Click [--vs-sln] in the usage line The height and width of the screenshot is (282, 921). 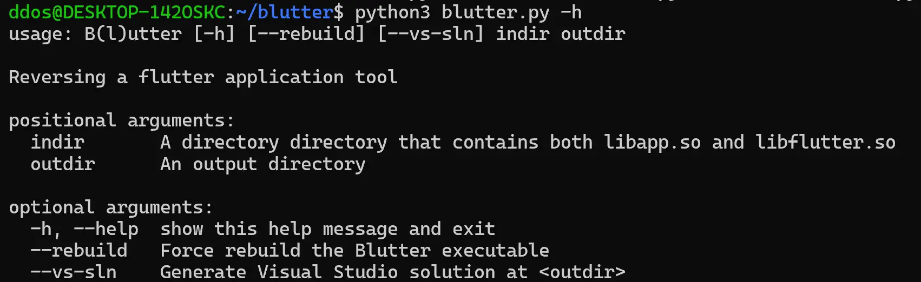click(431, 34)
